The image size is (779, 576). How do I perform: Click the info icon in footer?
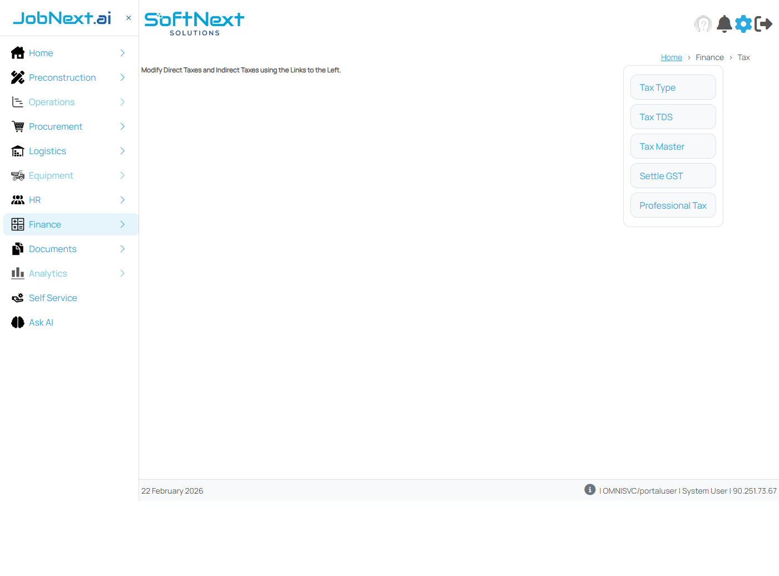[x=590, y=489]
